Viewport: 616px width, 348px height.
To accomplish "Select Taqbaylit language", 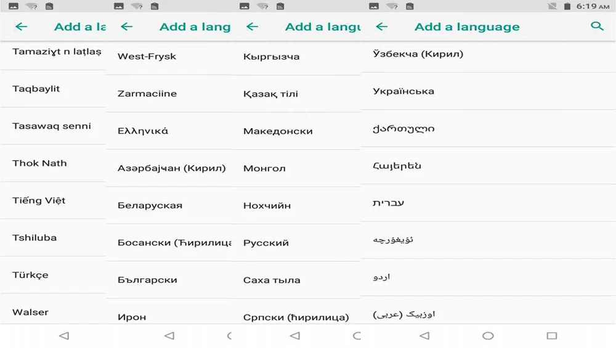I will [53, 89].
